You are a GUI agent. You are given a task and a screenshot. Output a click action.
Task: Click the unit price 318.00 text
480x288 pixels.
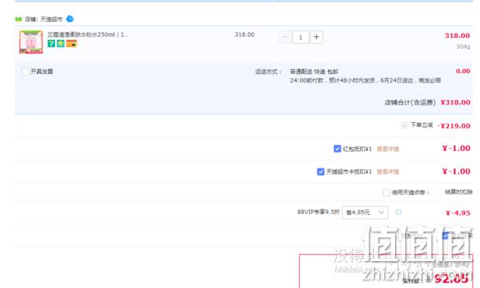point(245,35)
